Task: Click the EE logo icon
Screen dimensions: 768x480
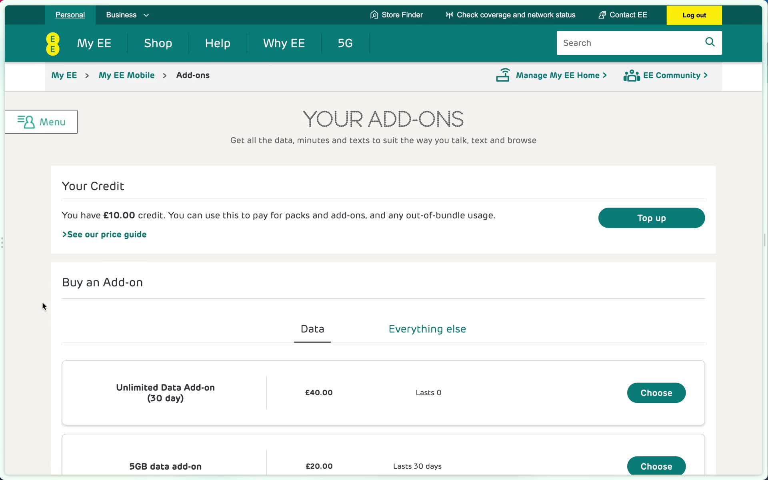Action: (53, 44)
